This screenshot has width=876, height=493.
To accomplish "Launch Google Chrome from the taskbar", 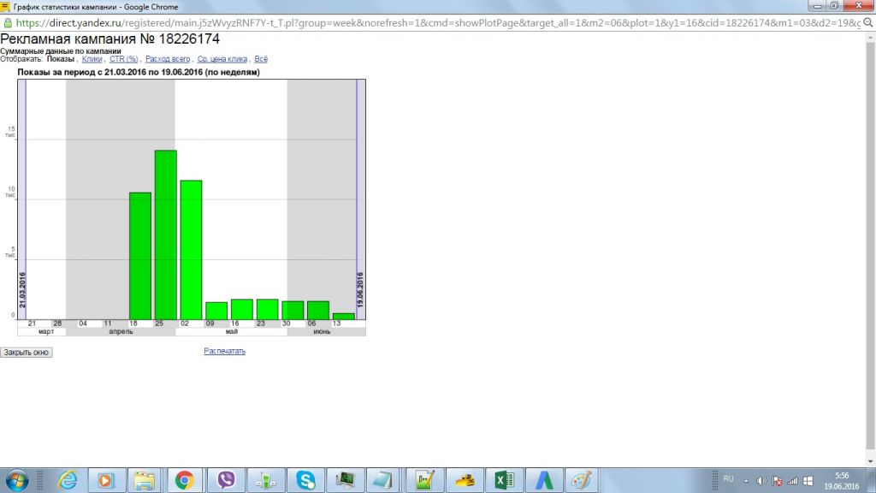I will click(185, 480).
